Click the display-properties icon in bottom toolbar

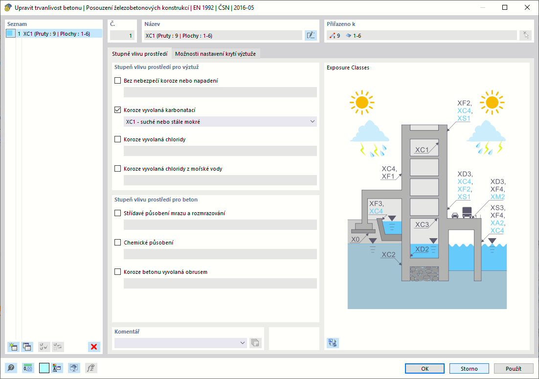click(57, 368)
